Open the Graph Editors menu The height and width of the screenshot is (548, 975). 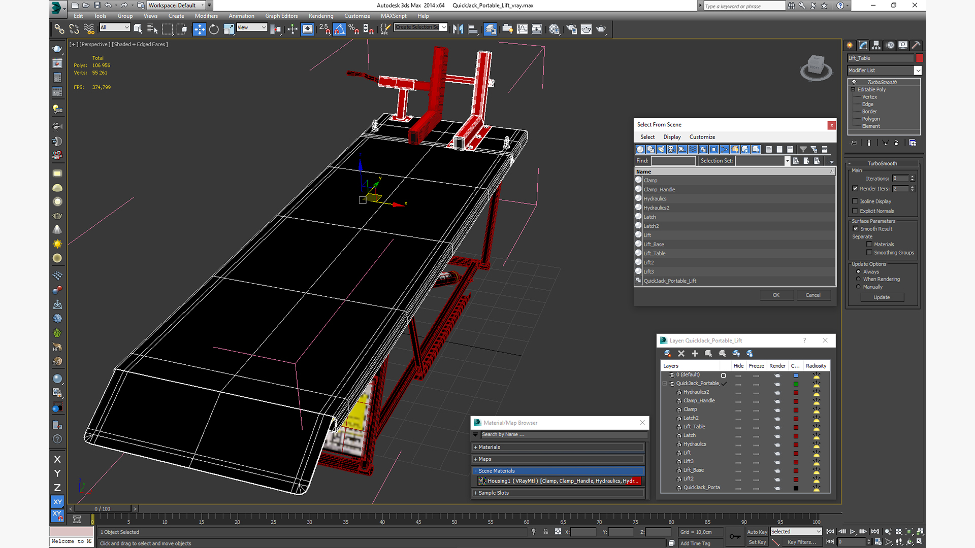click(281, 16)
